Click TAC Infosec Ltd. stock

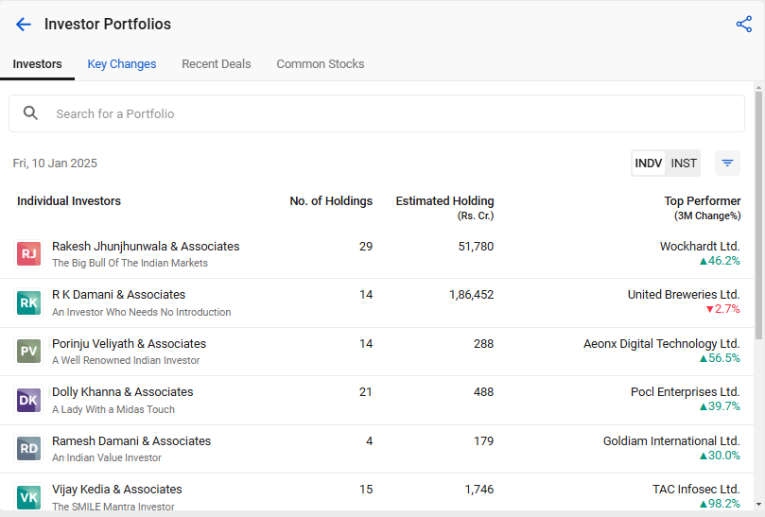(696, 490)
